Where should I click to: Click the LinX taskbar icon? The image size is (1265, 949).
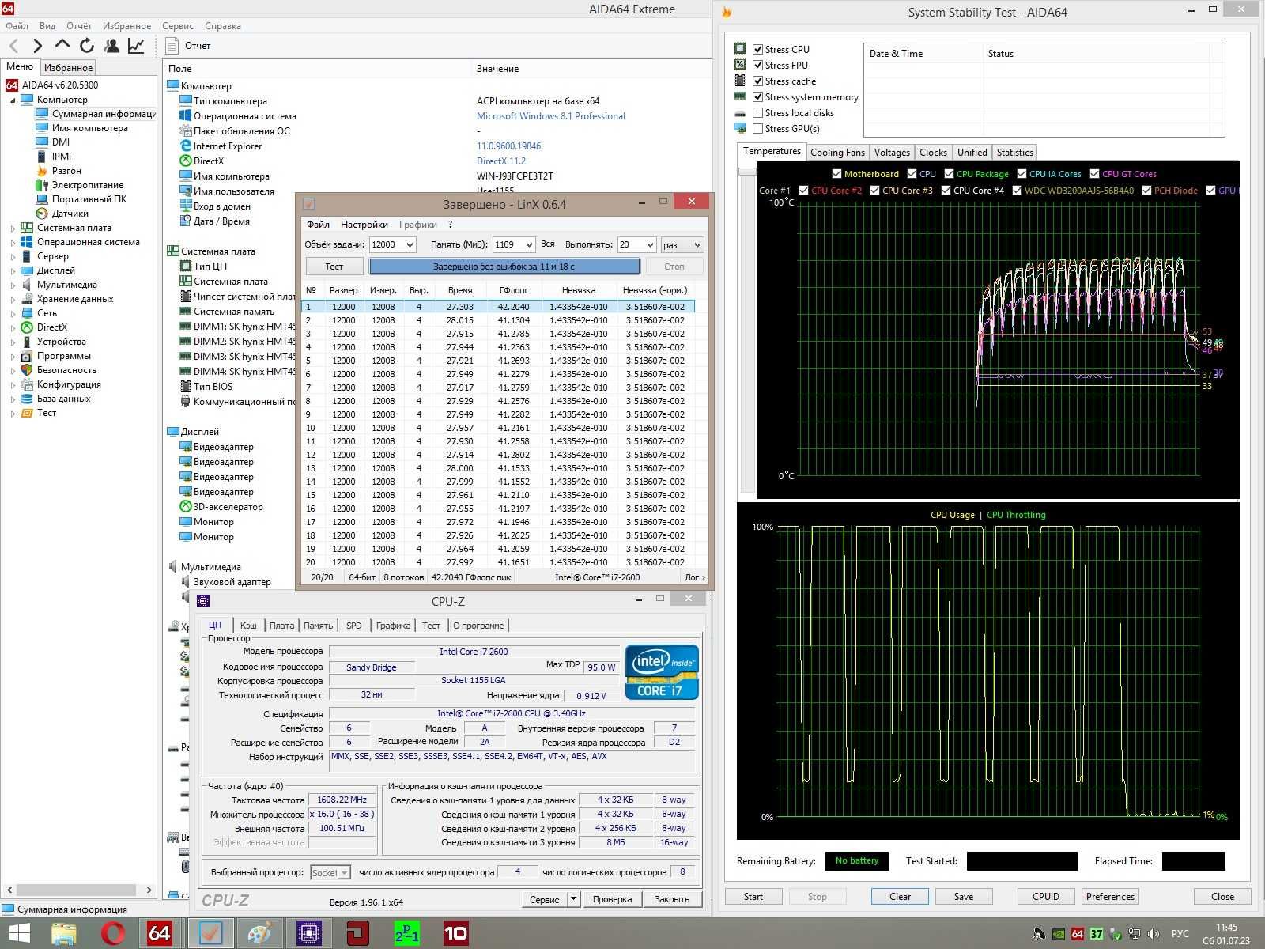click(x=210, y=933)
